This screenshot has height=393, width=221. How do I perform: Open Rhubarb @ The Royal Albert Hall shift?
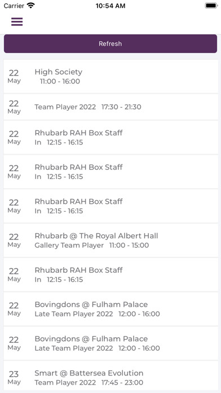click(111, 241)
